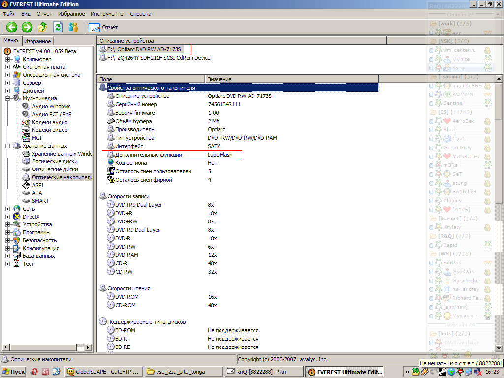The height and width of the screenshot is (378, 504).
Task: Open the Файл menu
Action: 9,14
